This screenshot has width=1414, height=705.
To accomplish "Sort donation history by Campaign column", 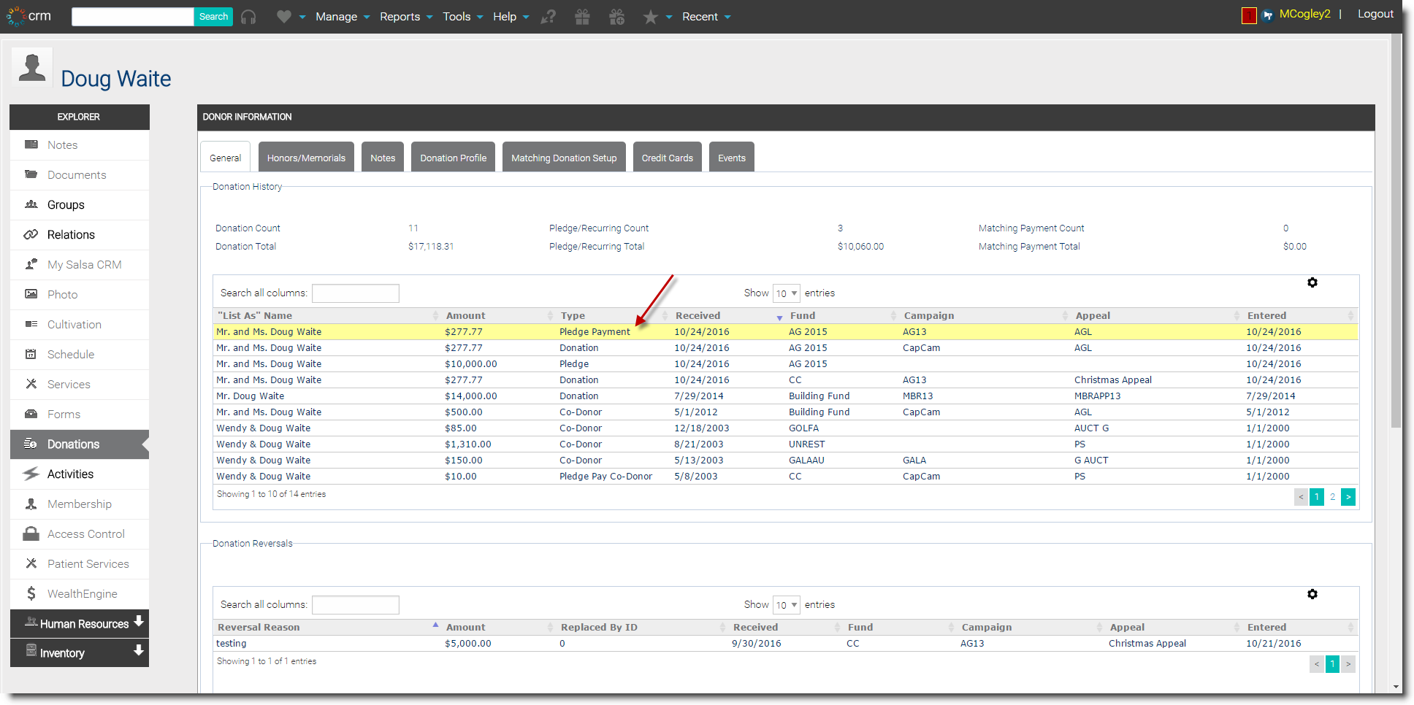I will (985, 316).
